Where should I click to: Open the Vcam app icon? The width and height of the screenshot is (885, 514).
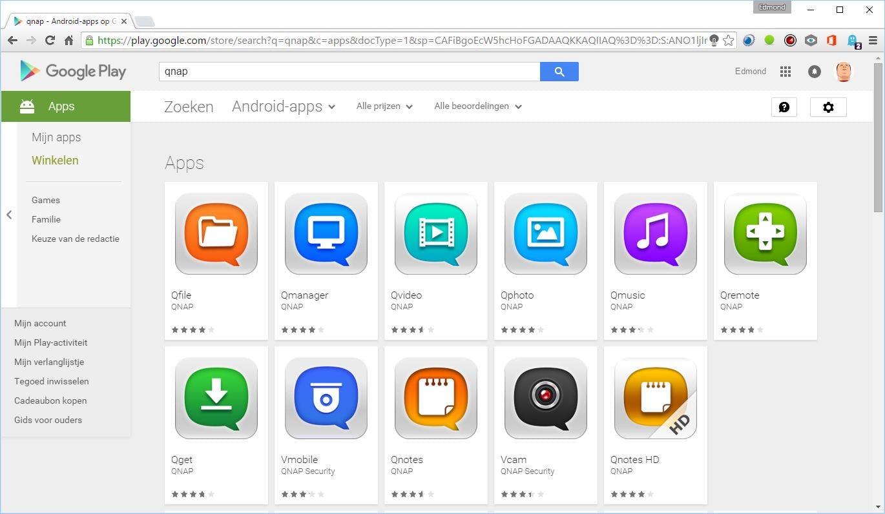[546, 398]
